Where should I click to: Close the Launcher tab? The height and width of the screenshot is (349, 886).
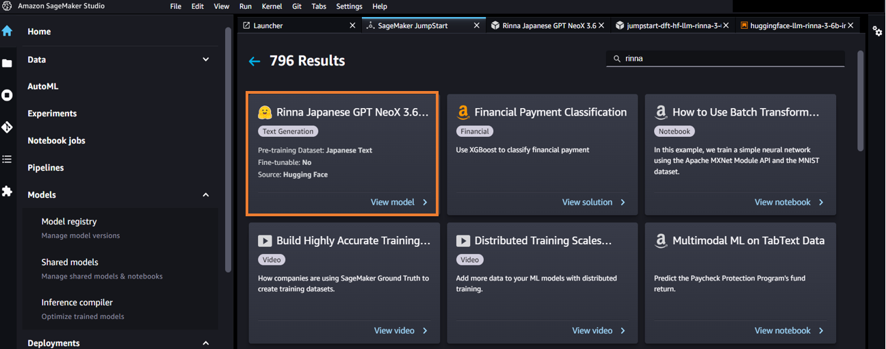(x=352, y=25)
